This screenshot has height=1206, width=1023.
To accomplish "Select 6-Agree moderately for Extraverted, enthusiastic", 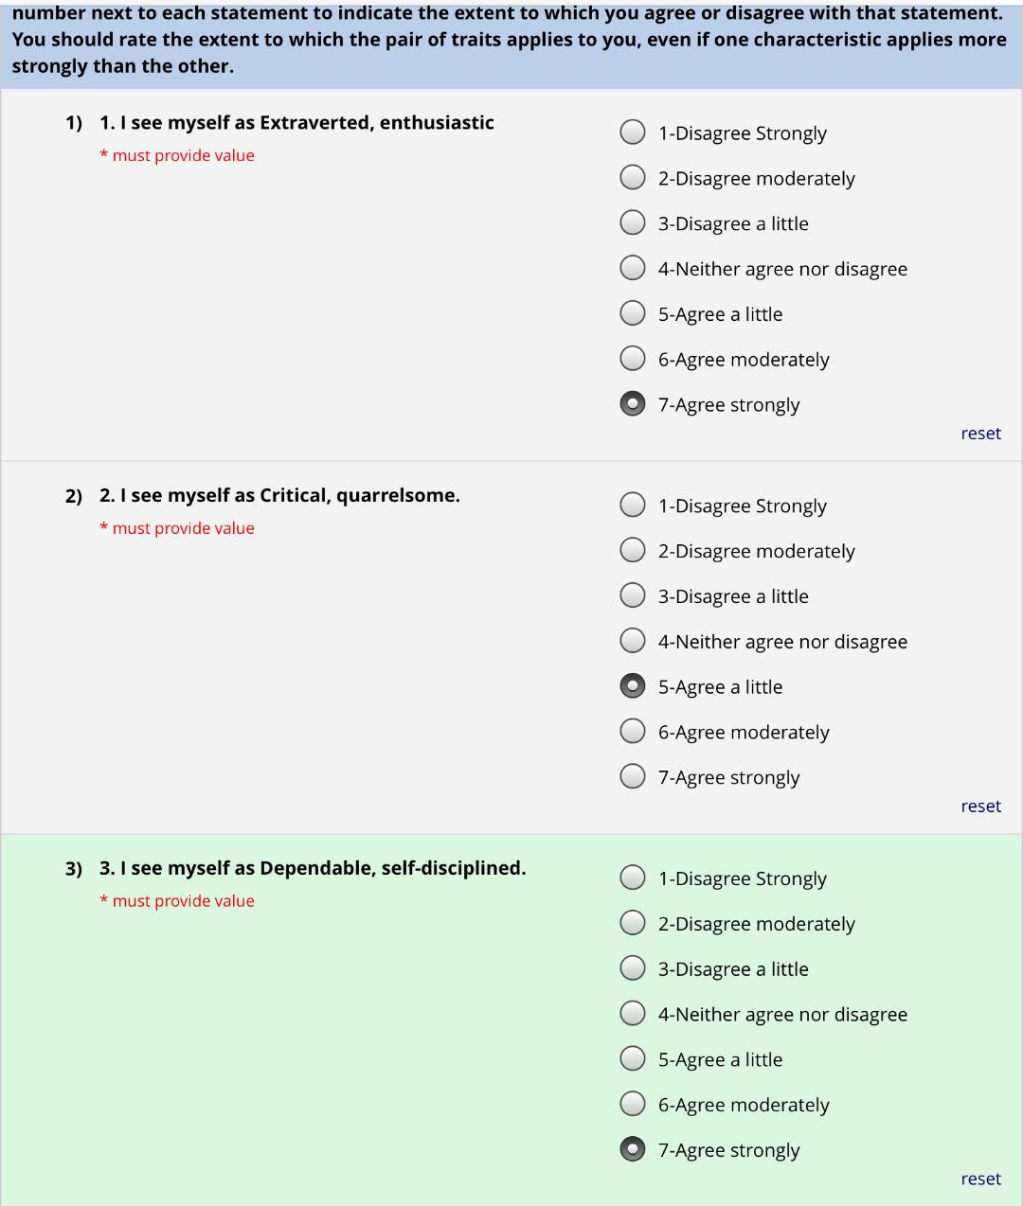I will pyautogui.click(x=633, y=359).
